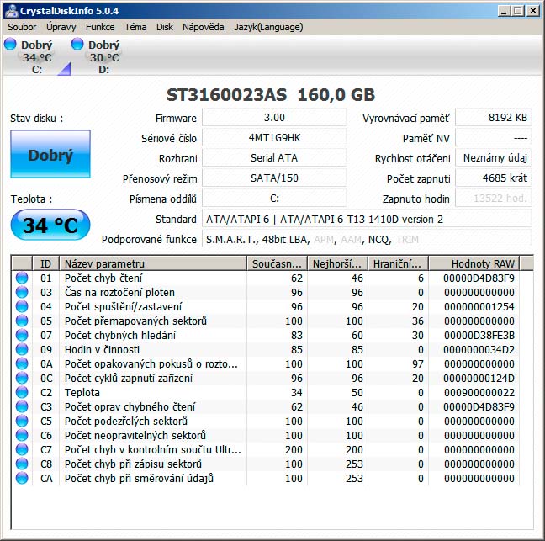Click the Firmware value field 3.00
The width and height of the screenshot is (545, 541).
[273, 118]
